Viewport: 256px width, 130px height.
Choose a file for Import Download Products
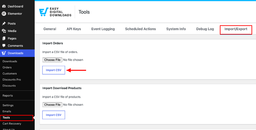pyautogui.click(x=52, y=105)
